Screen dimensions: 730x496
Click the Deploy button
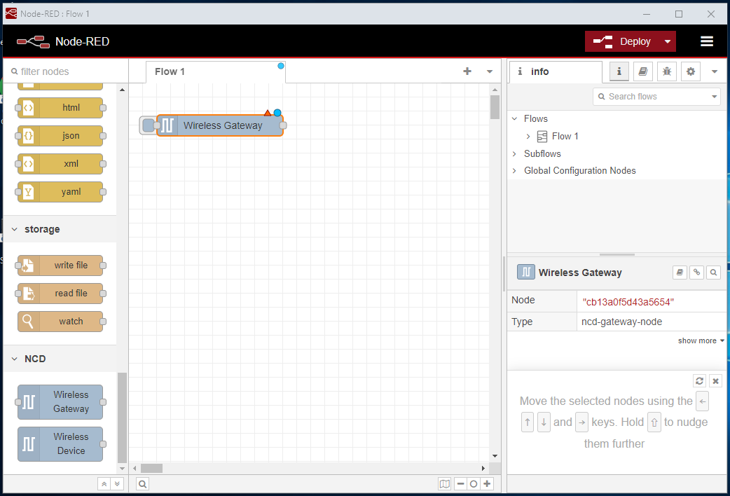621,41
